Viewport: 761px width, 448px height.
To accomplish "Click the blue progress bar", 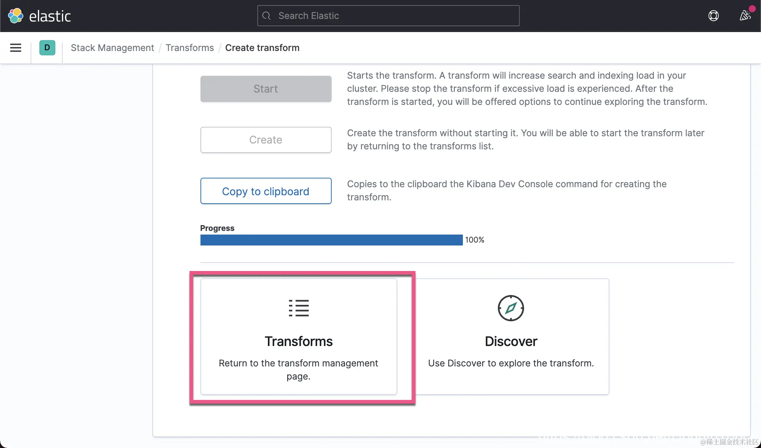I will point(331,240).
